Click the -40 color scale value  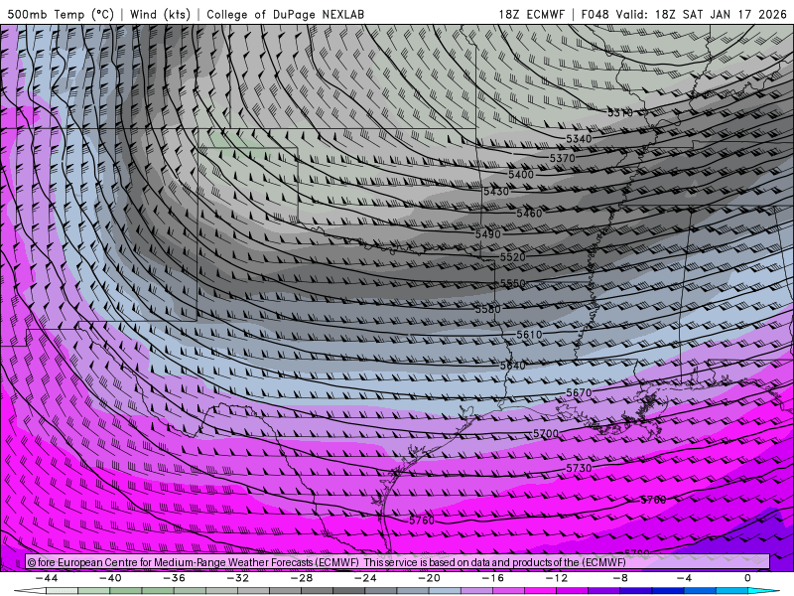point(110,578)
